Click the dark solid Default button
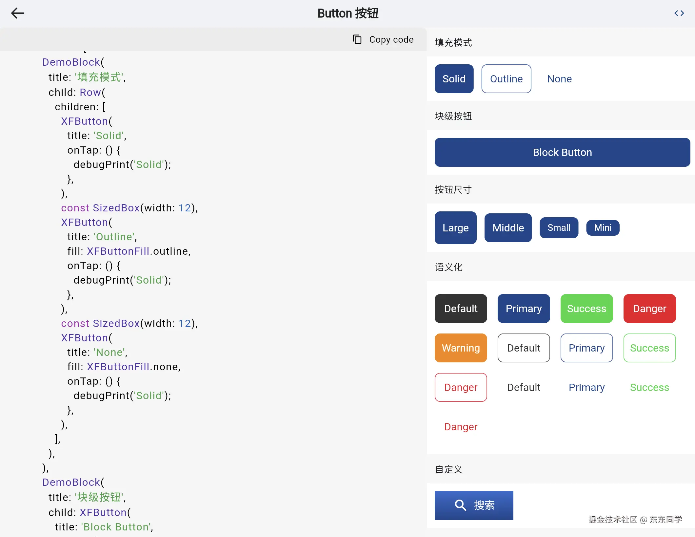 (461, 309)
